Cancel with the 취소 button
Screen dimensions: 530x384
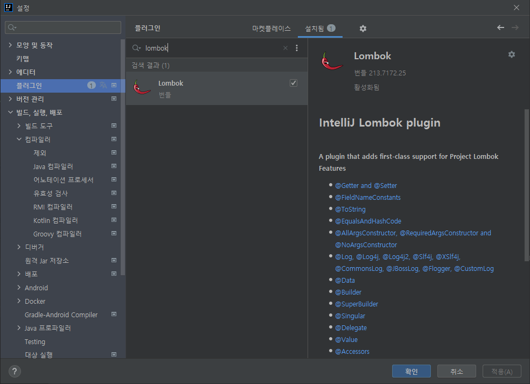(457, 371)
